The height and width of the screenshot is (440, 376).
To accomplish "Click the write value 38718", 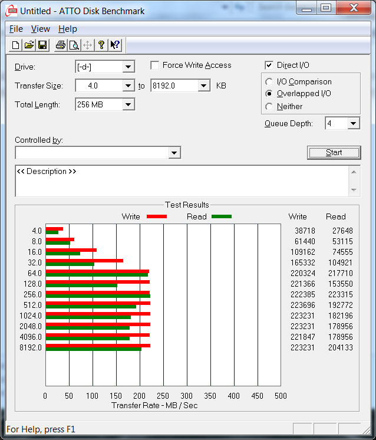I will tap(305, 231).
